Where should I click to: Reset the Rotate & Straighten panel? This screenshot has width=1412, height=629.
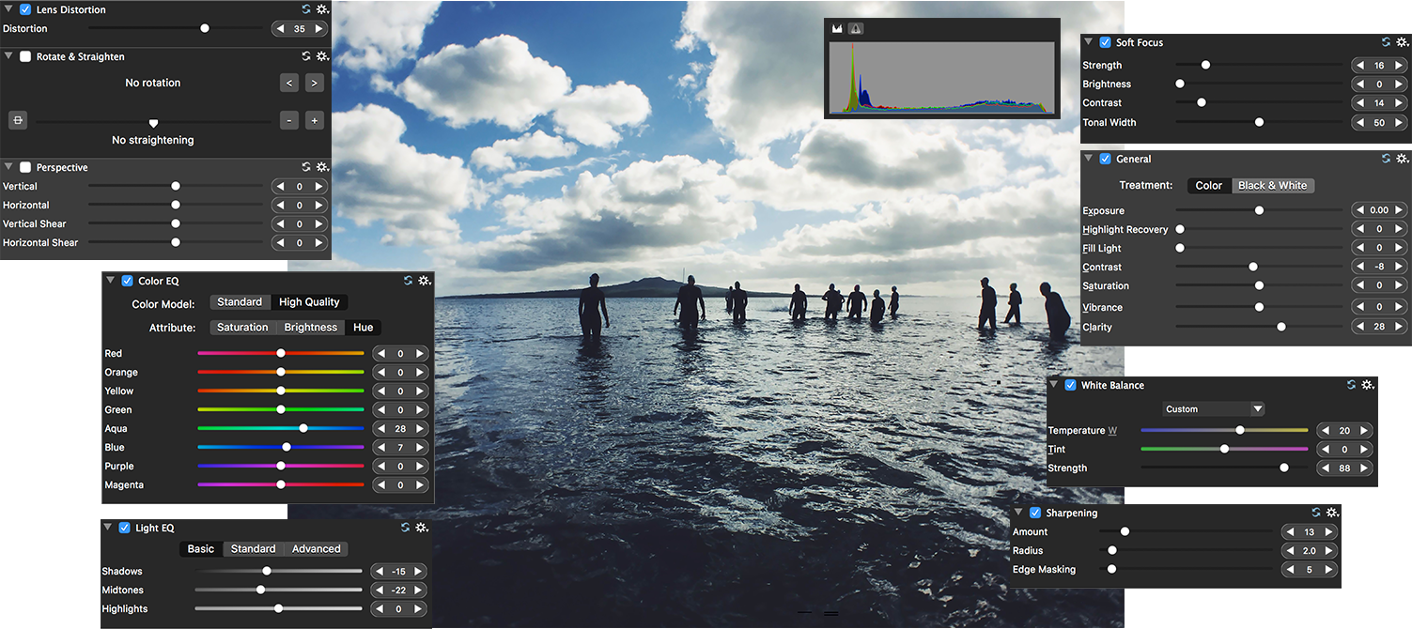pos(306,56)
